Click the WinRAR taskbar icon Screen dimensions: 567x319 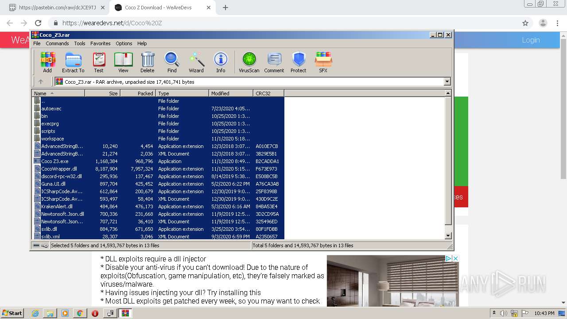tap(125, 313)
